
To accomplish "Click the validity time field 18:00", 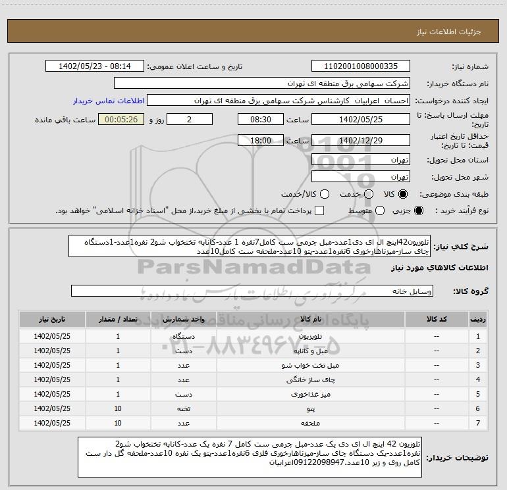I will (x=261, y=140).
